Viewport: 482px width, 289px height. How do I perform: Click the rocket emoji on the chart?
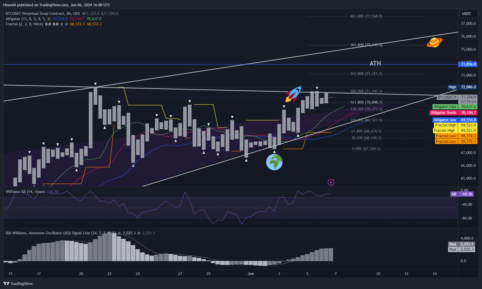(x=293, y=94)
